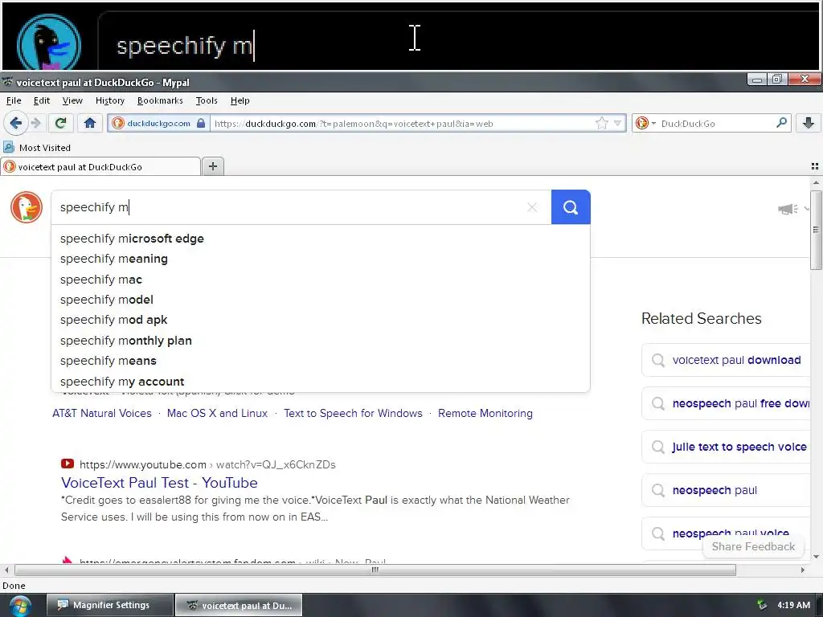The height and width of the screenshot is (617, 823).
Task: Reload the current page
Action: (x=60, y=123)
